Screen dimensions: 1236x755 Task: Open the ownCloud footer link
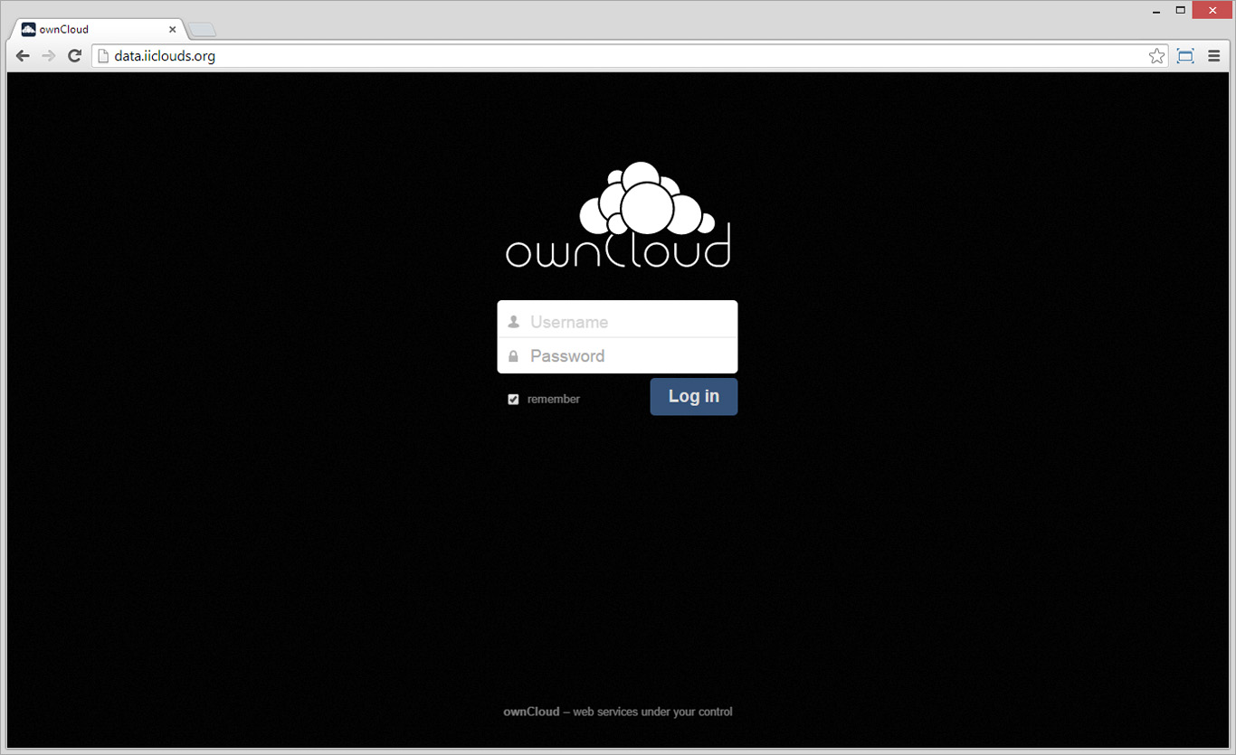[530, 712]
